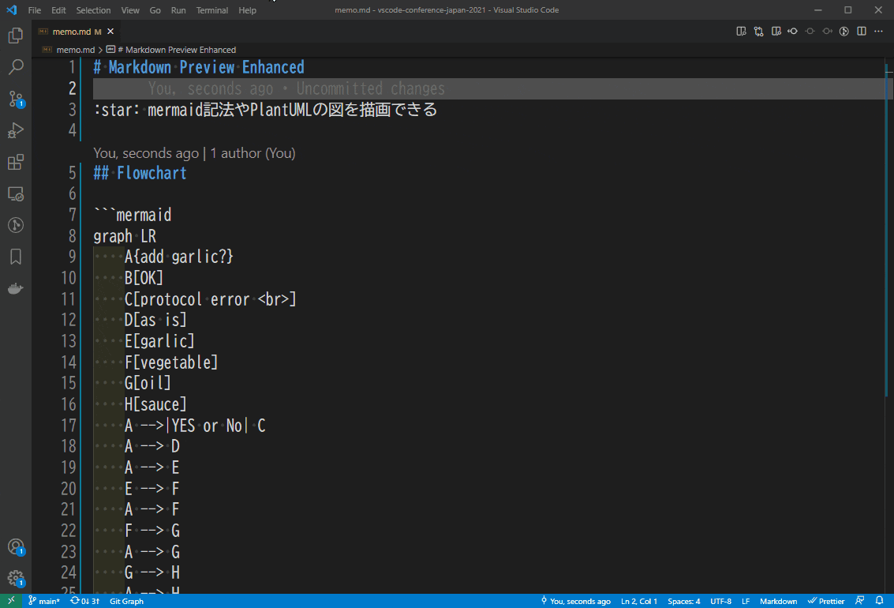Expand the memo.md breadcrumb item
The image size is (894, 608).
point(75,50)
